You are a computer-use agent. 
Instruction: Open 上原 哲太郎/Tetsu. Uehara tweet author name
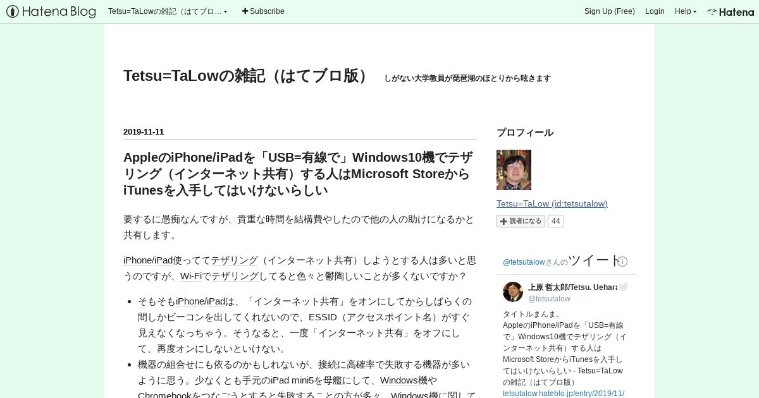click(x=572, y=287)
